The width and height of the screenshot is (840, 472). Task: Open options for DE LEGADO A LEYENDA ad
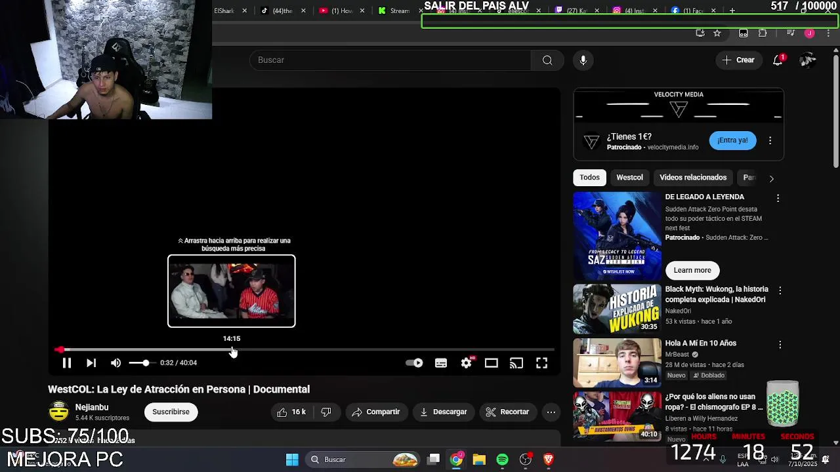point(778,198)
